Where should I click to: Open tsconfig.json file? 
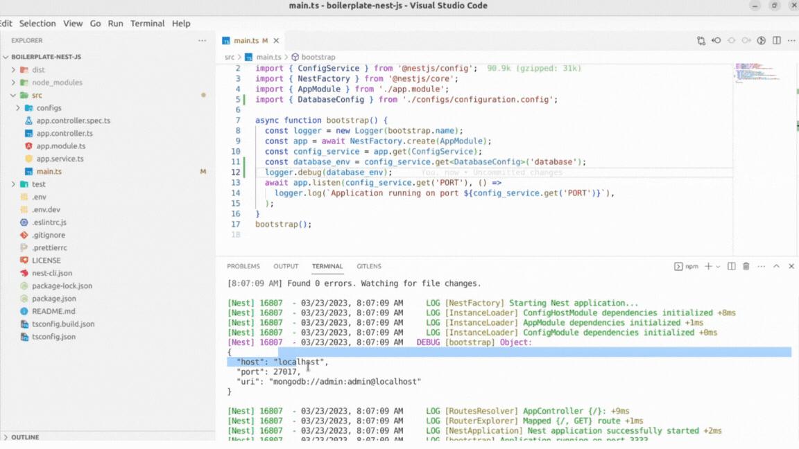[53, 337]
